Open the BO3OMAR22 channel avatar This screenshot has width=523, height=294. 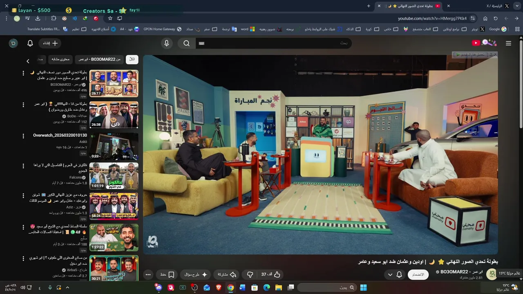coord(491,274)
